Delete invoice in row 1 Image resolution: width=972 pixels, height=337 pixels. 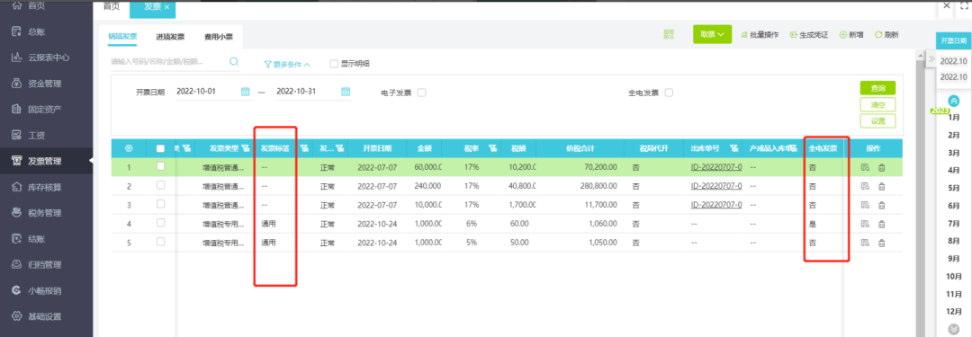[x=881, y=167]
